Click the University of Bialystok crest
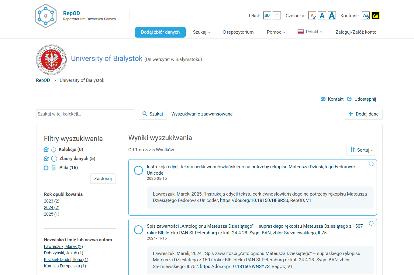Image resolution: width=414 pixels, height=275 pixels. pos(51,60)
